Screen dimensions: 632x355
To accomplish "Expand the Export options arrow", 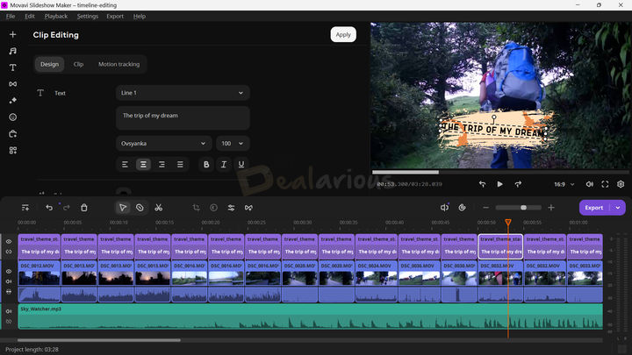I will pos(618,208).
